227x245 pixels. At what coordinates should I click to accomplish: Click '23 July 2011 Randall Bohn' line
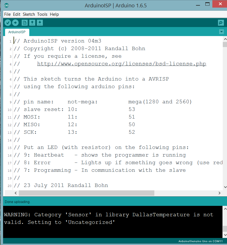coord(61,185)
